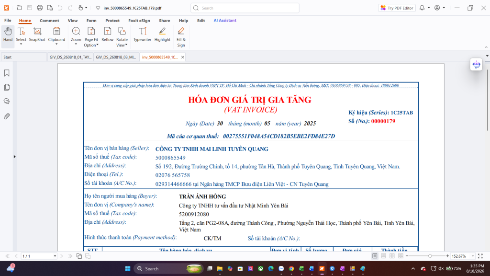Jump to first page arrow
The width and height of the screenshot is (490, 276).
[x=8, y=256]
